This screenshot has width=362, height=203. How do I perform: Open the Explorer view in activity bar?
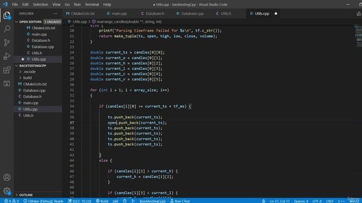(7, 16)
